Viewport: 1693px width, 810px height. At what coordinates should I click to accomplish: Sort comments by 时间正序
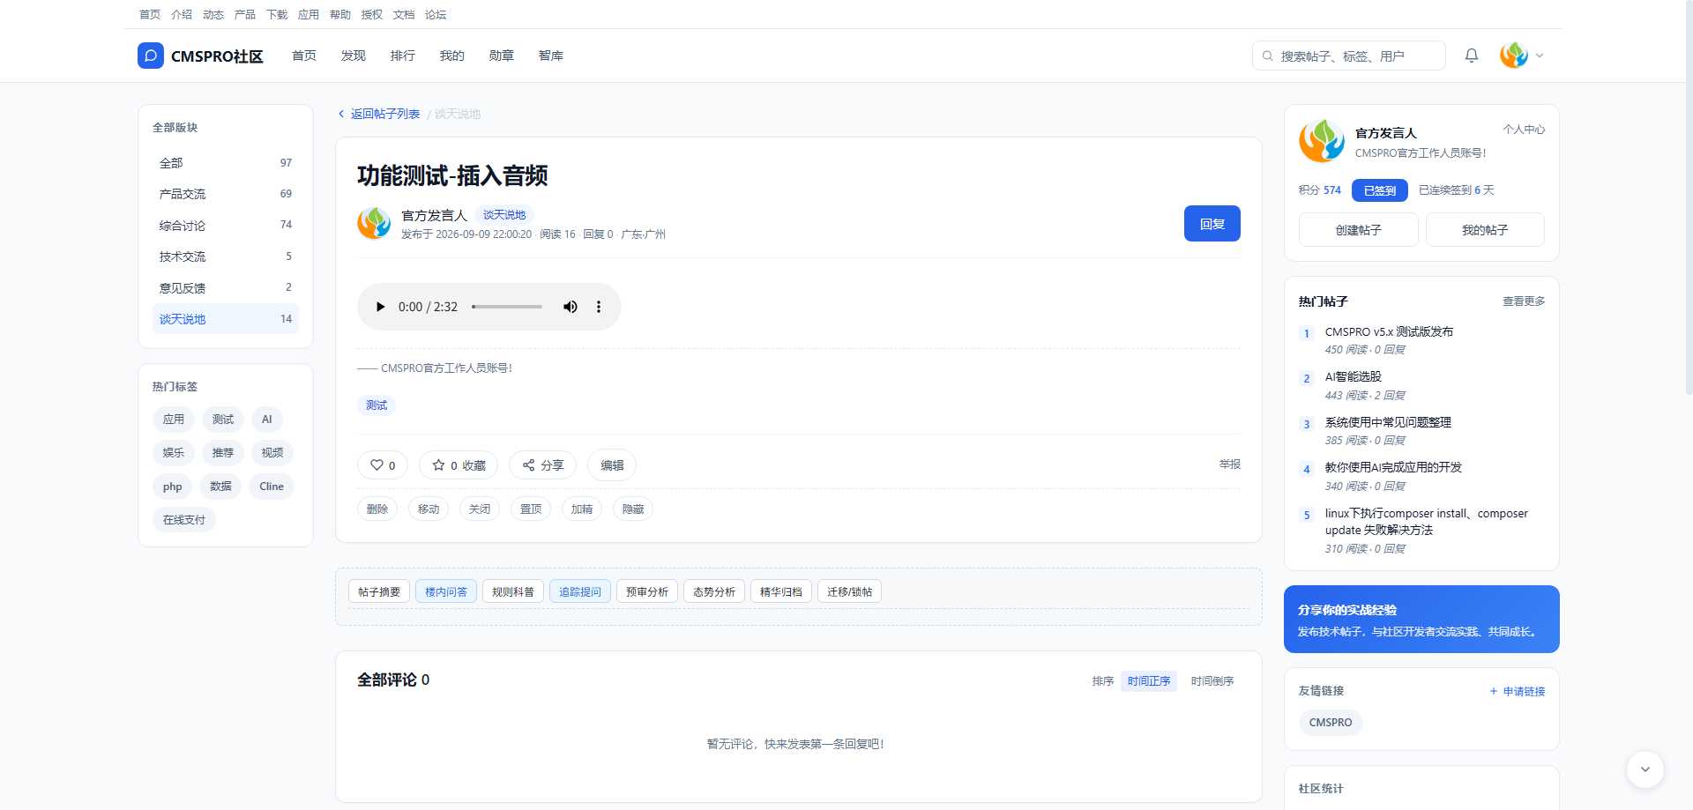point(1149,681)
